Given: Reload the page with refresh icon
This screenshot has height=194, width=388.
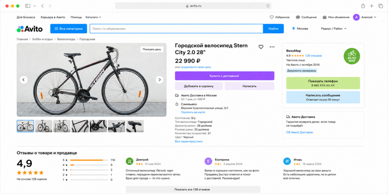Looking at the screenshot, I should click(x=268, y=6).
